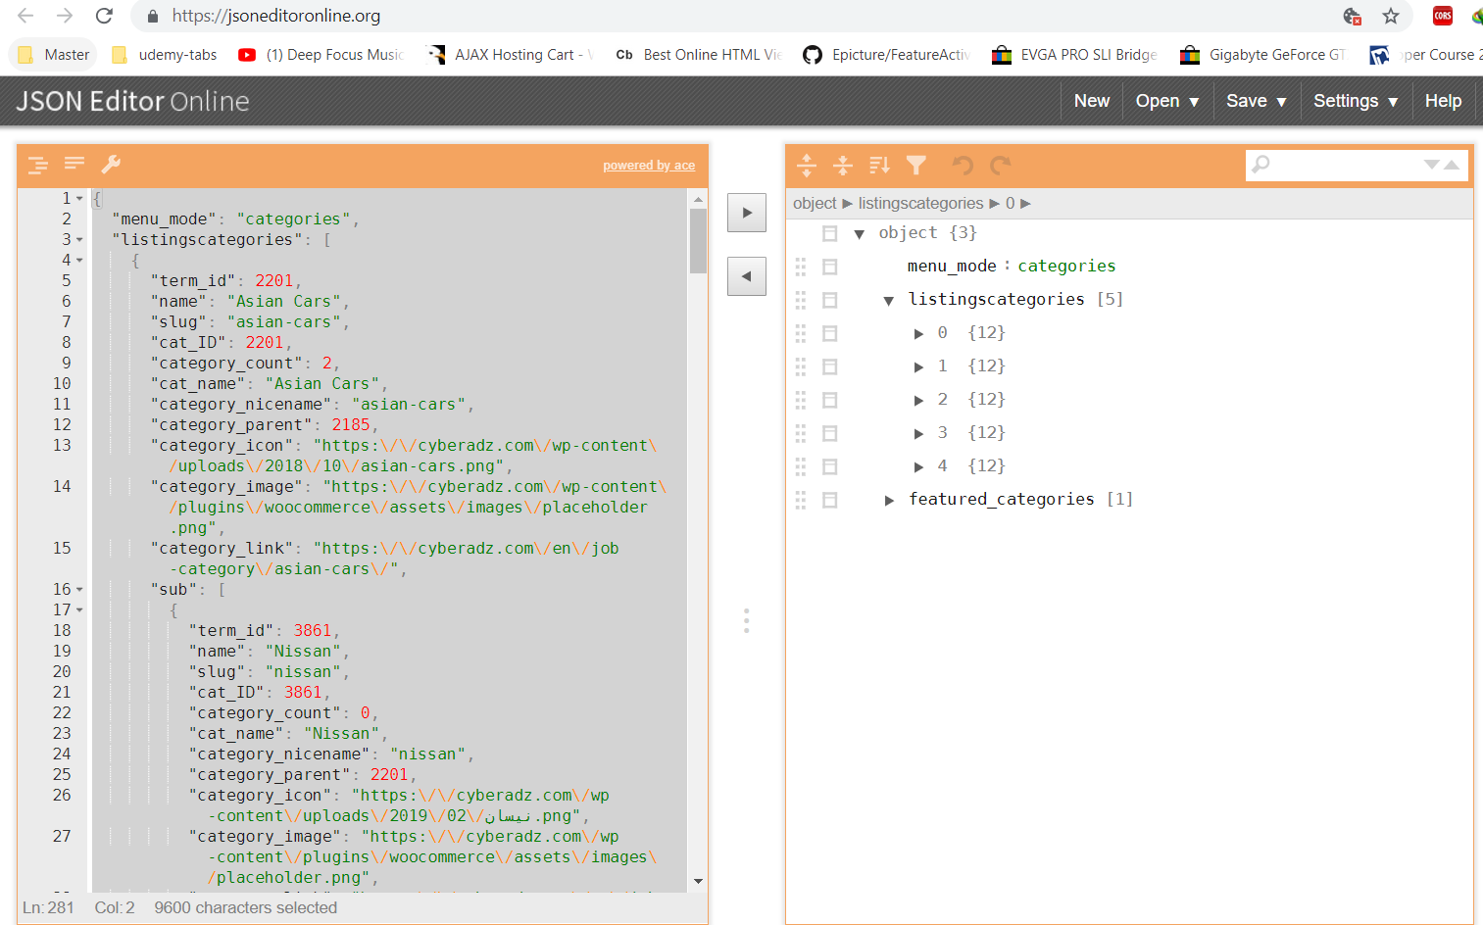Collapse all fields in tree editor
1483x925 pixels.
pos(843,166)
